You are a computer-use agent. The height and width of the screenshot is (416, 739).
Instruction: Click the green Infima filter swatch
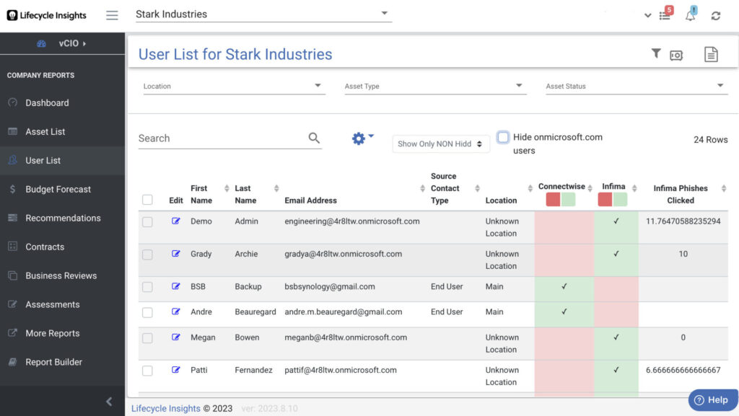click(x=620, y=200)
